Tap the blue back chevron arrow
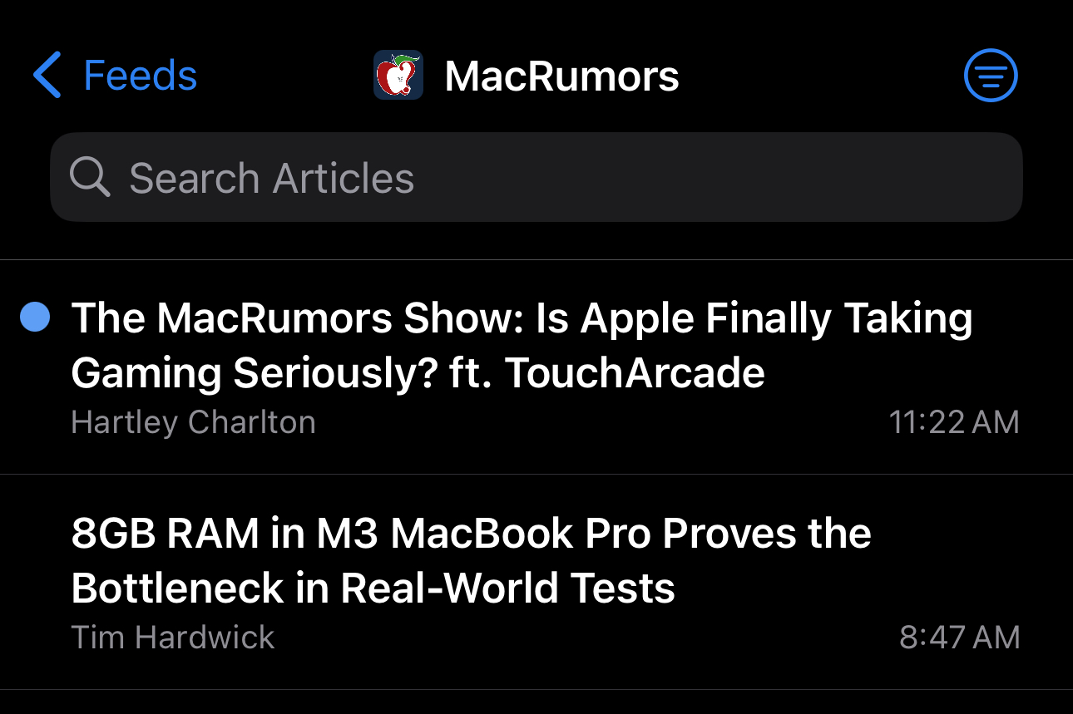Viewport: 1073px width, 714px height. [x=47, y=76]
